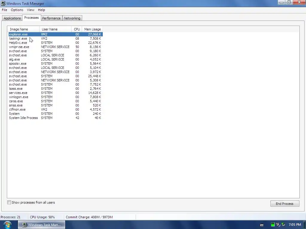
Task: Click svchost.exe using 25,448 K memory
Action: pos(56,76)
